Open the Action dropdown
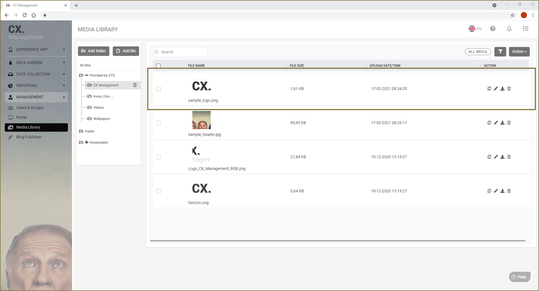Screen dimensions: 539x291 coord(519,51)
